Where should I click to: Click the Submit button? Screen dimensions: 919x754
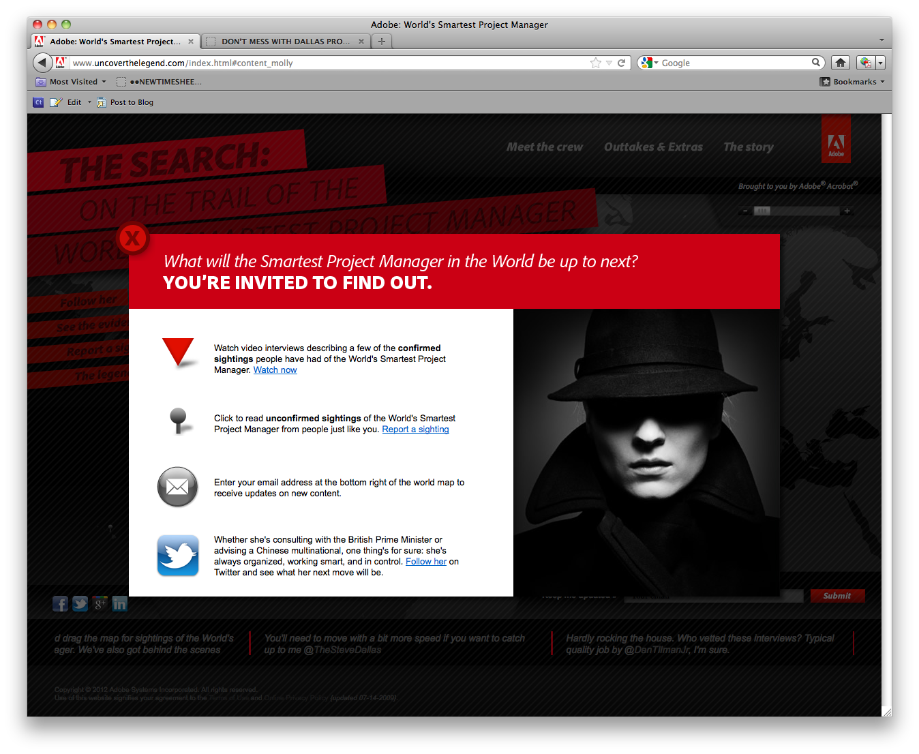click(x=837, y=596)
